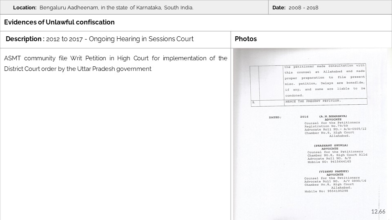Click the A.N. Bhargava advocate name

pyautogui.click(x=333, y=116)
